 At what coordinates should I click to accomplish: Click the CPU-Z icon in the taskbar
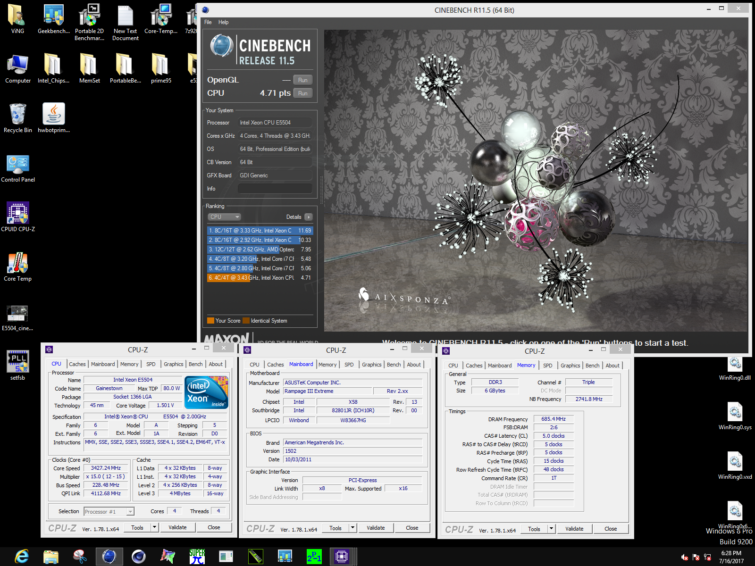coord(341,557)
